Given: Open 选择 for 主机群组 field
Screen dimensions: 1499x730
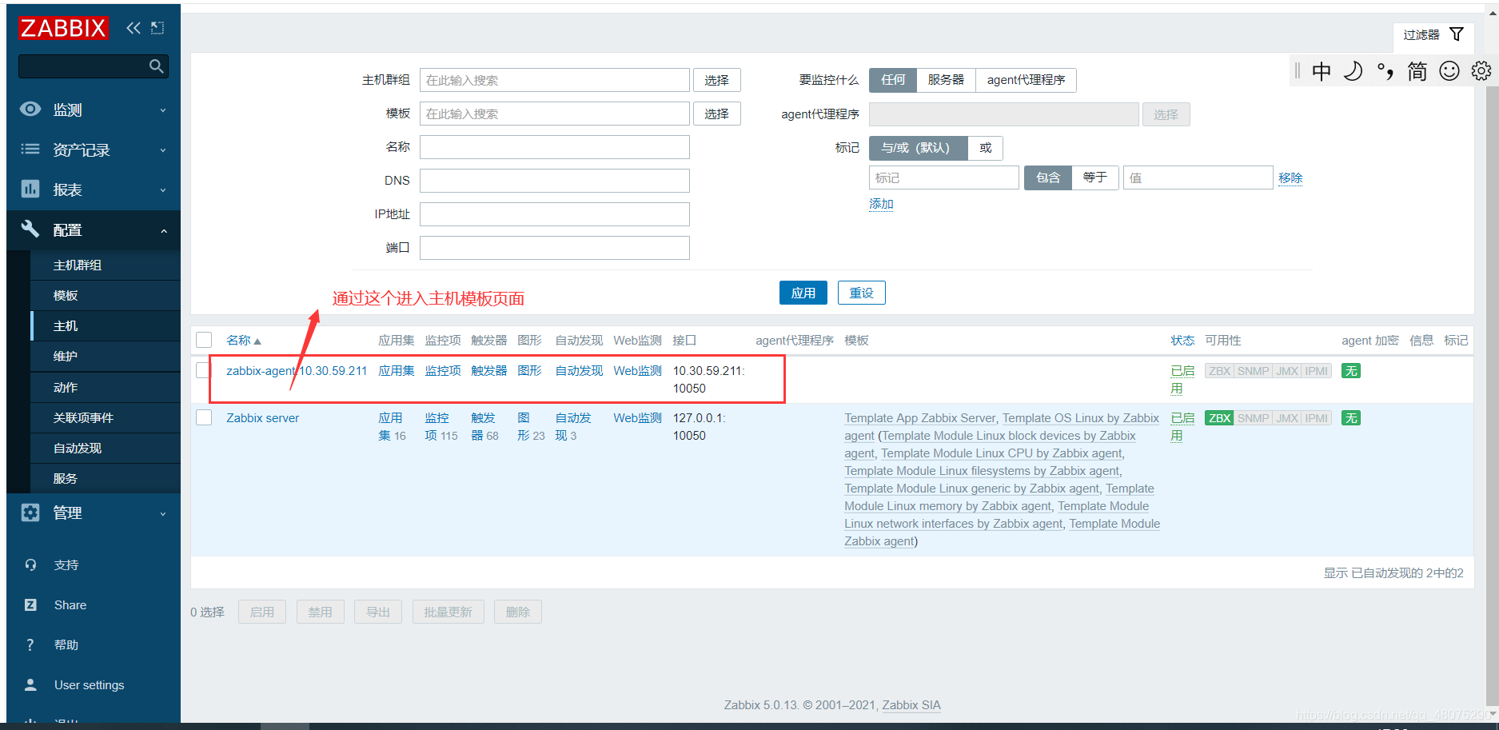Looking at the screenshot, I should coord(716,80).
